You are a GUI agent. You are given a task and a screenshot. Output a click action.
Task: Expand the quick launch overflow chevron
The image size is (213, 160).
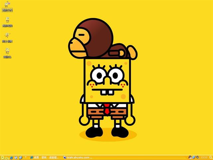click(25, 157)
